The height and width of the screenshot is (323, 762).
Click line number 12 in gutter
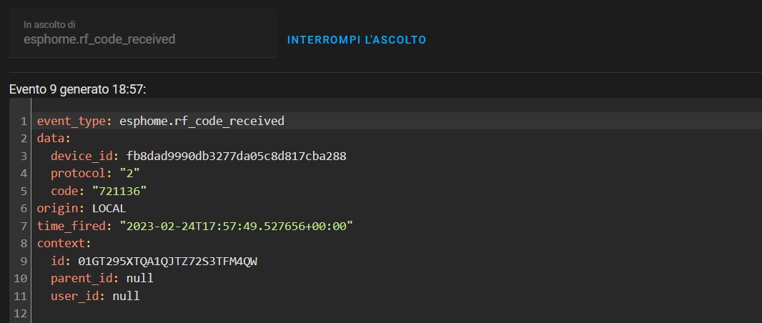coord(21,313)
